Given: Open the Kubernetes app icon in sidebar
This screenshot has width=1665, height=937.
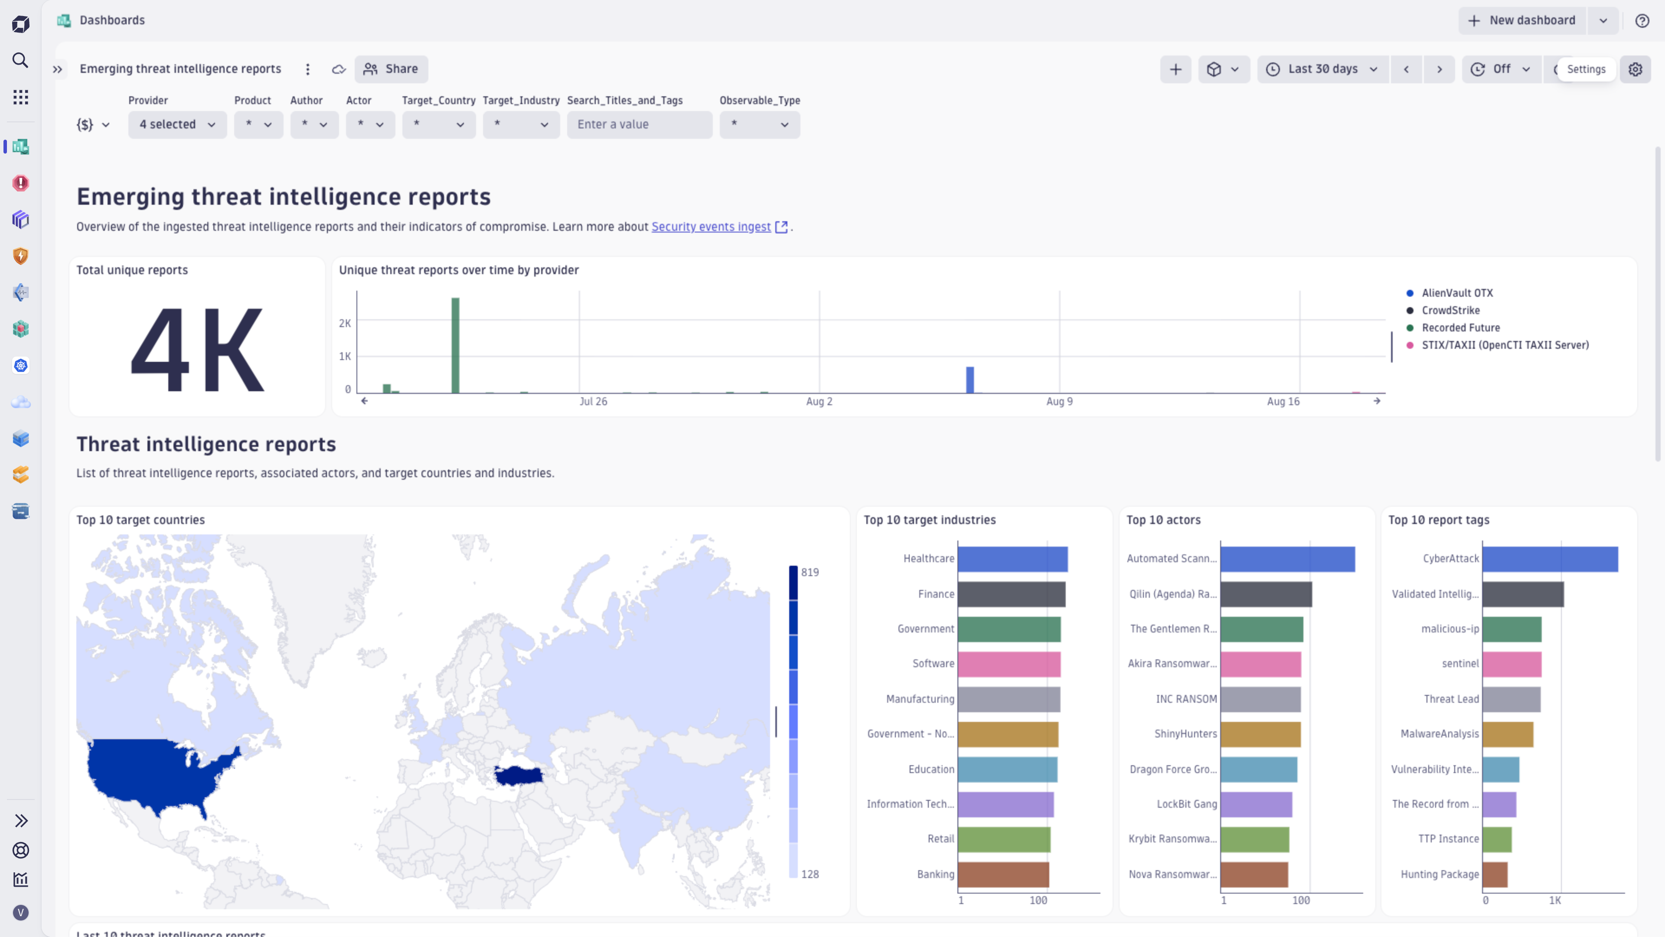Looking at the screenshot, I should click(21, 365).
